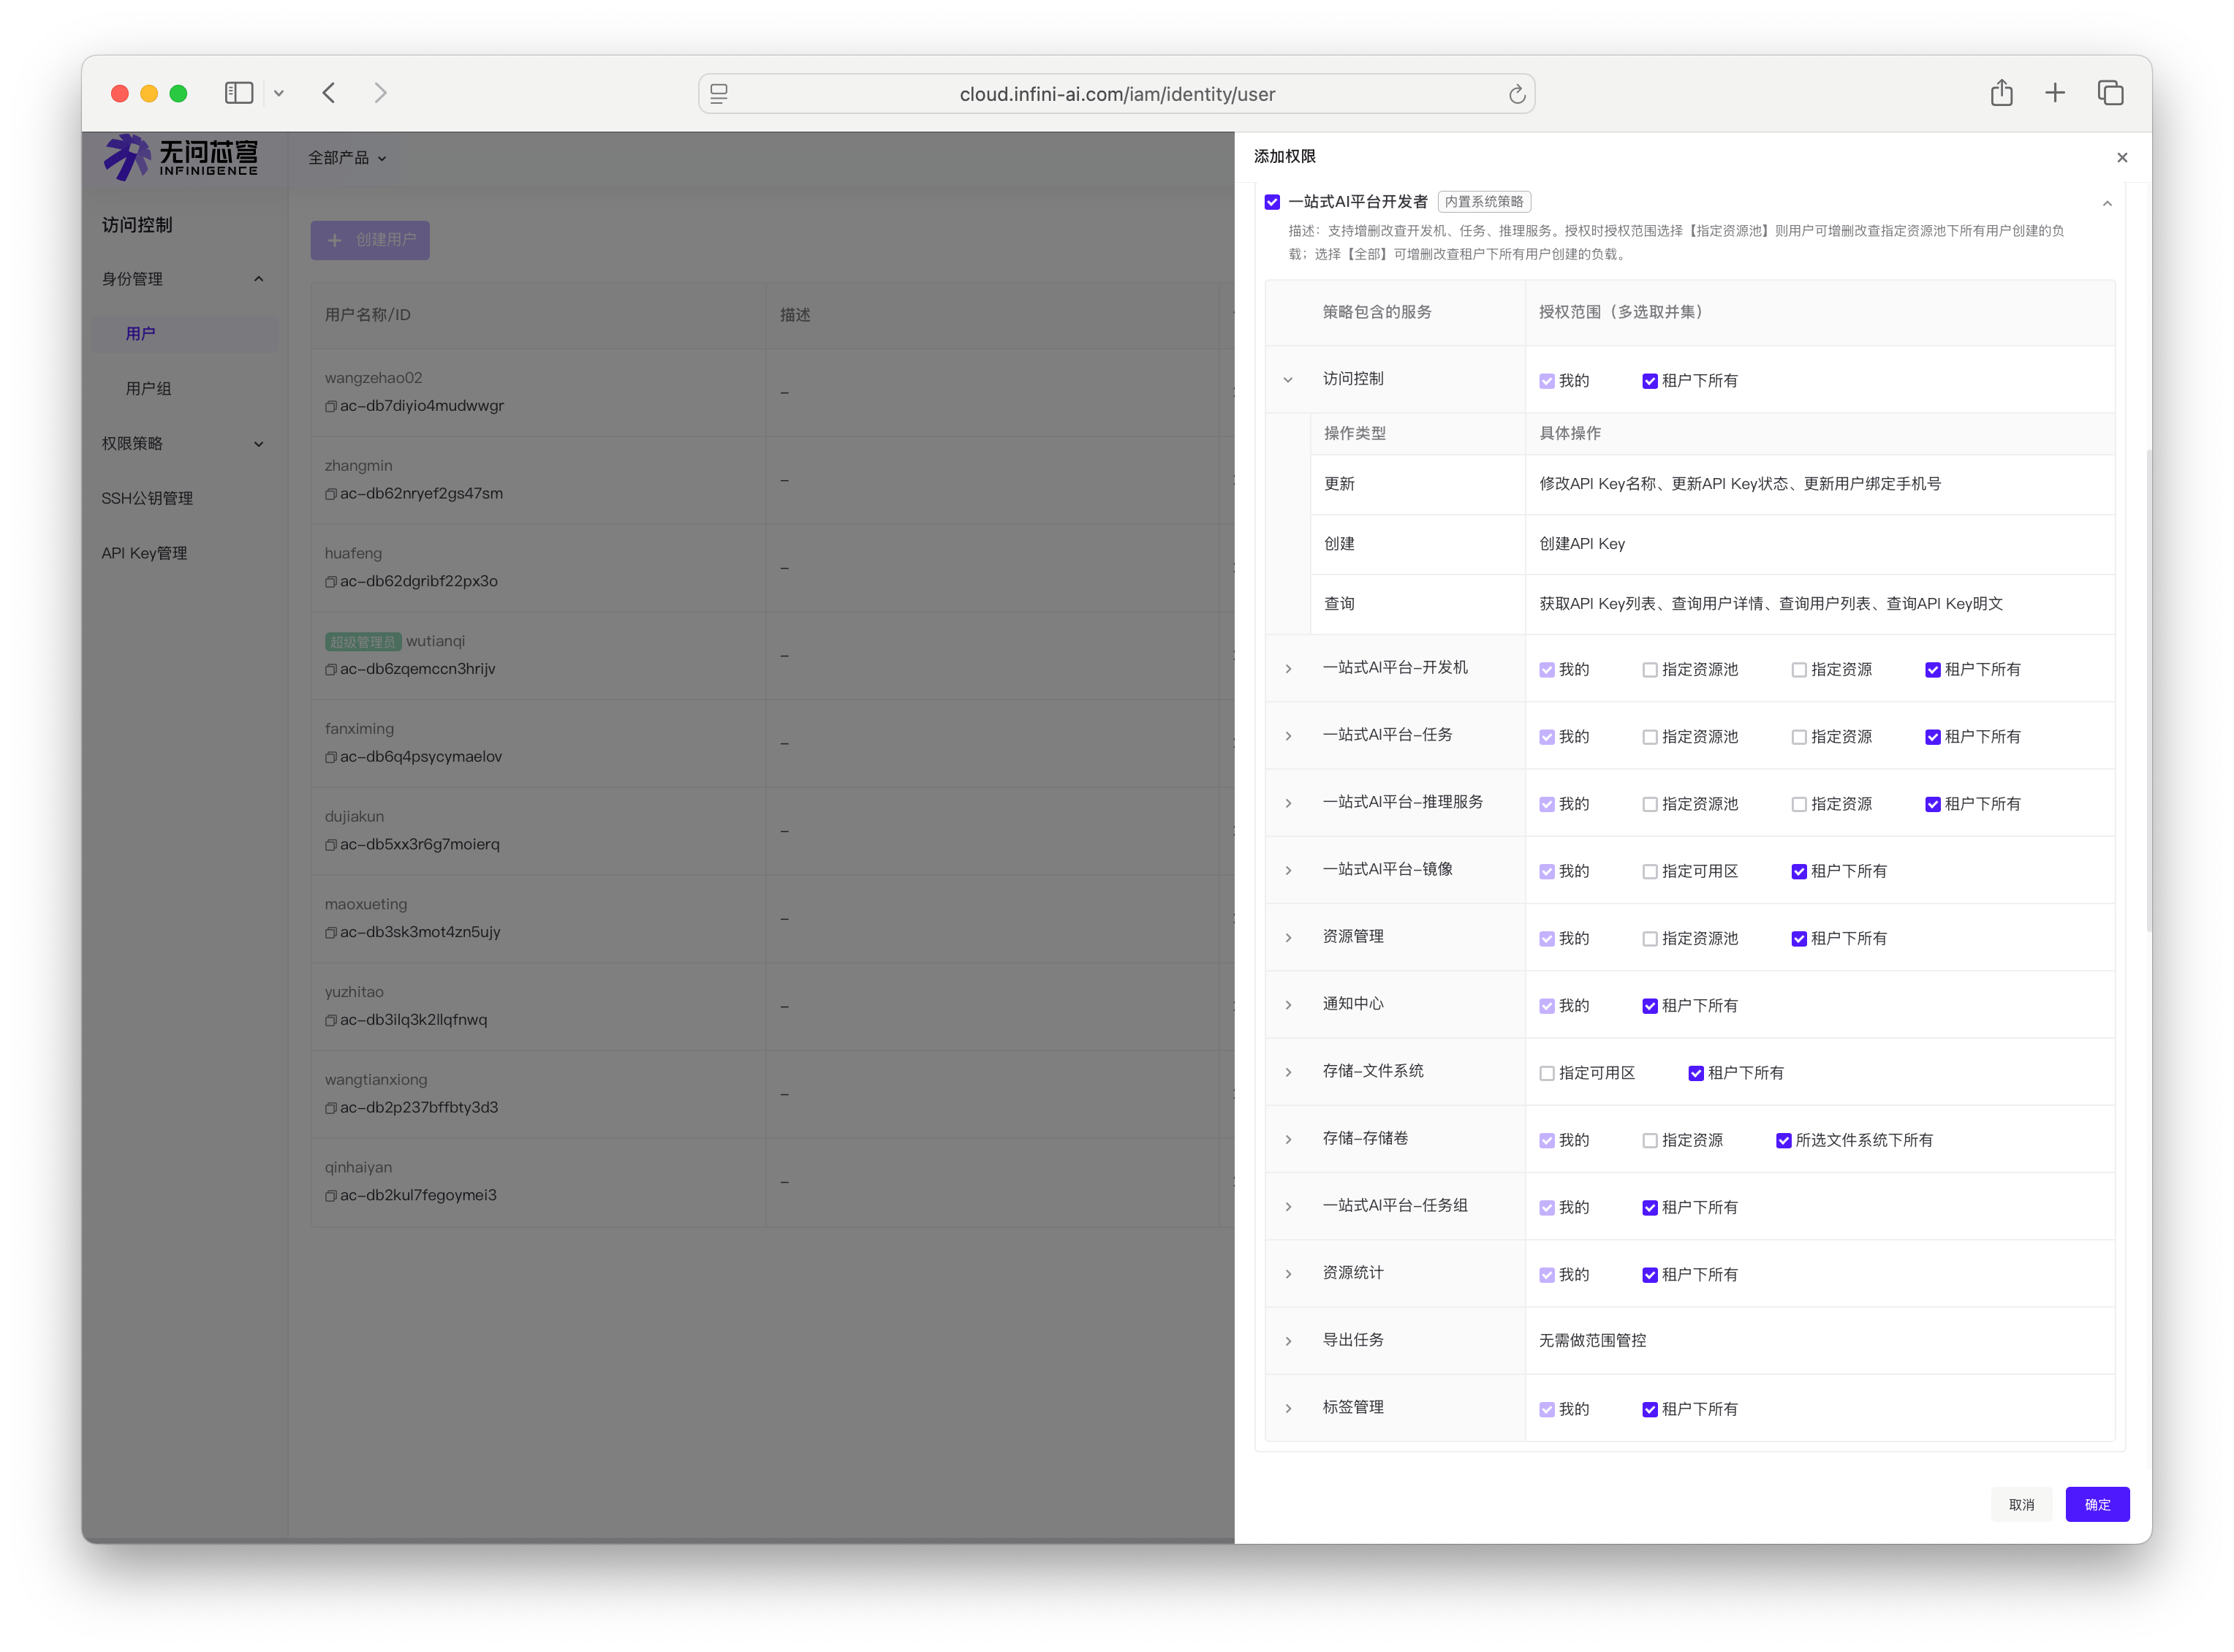Collapse the 访问控制 service row

(x=1288, y=380)
